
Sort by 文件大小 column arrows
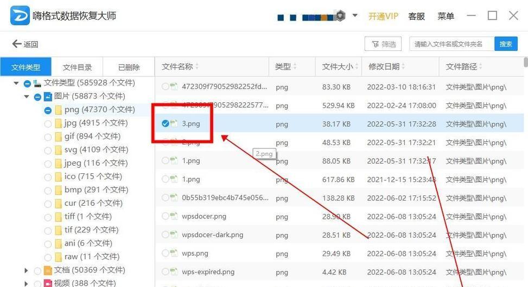[x=357, y=67]
